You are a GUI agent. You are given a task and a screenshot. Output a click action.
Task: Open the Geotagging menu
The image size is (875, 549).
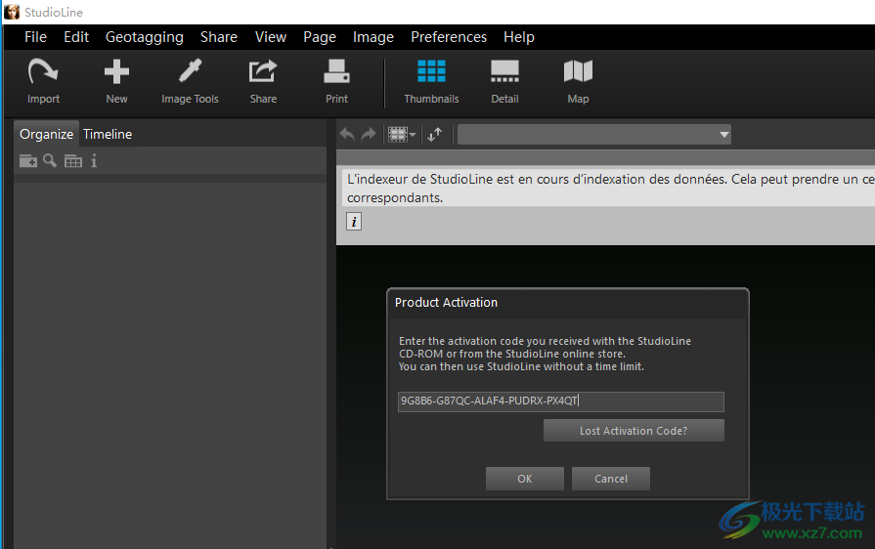[x=145, y=37]
